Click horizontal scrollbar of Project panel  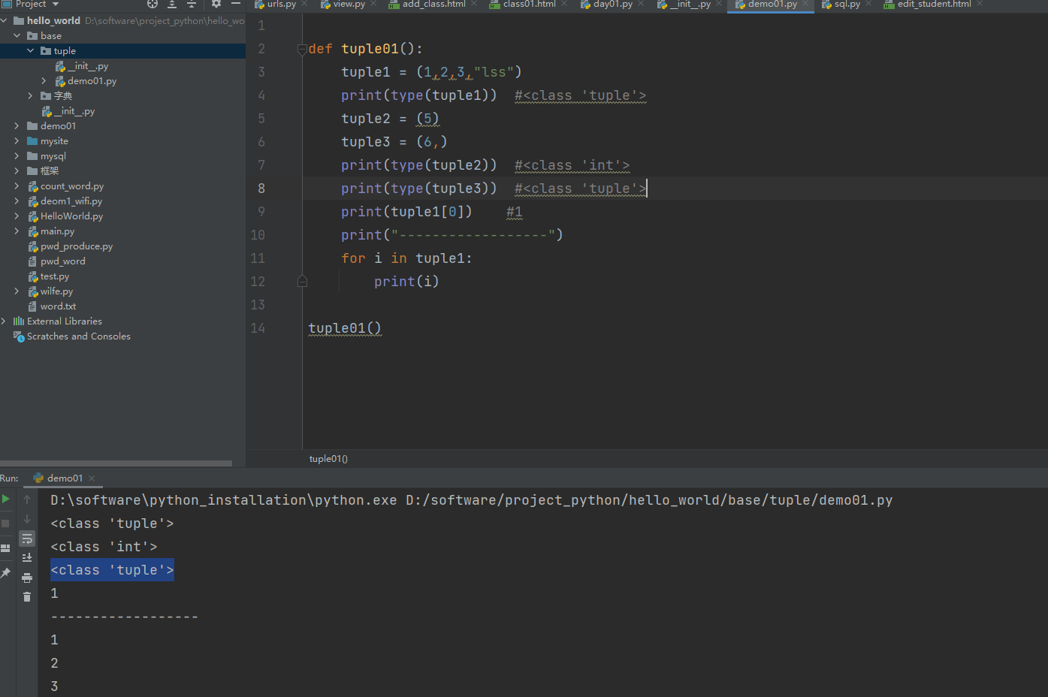coord(116,463)
